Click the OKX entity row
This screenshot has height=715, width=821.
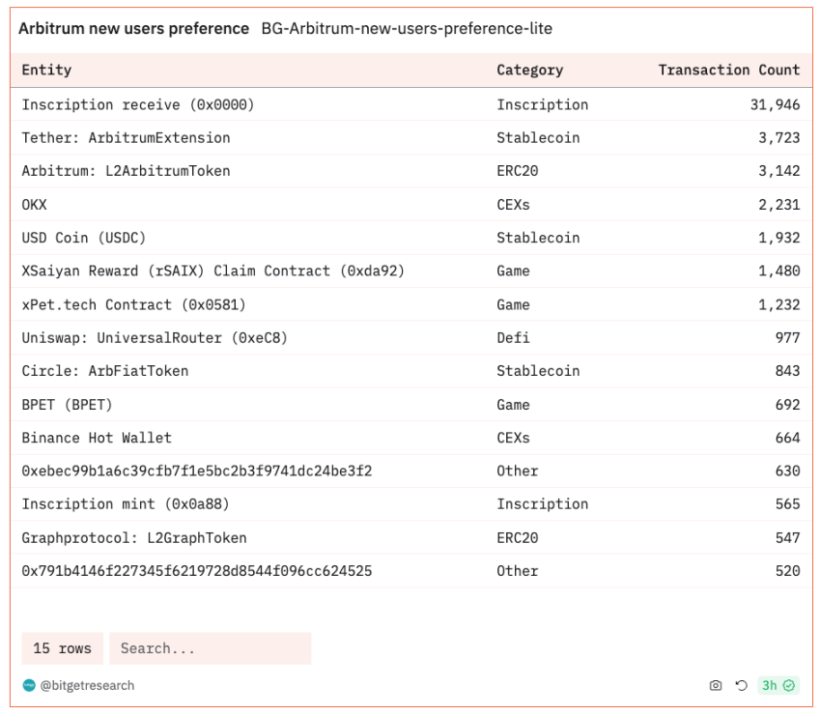[x=35, y=205]
